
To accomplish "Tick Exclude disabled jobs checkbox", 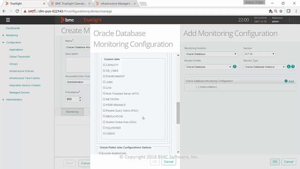I will (x=100, y=153).
